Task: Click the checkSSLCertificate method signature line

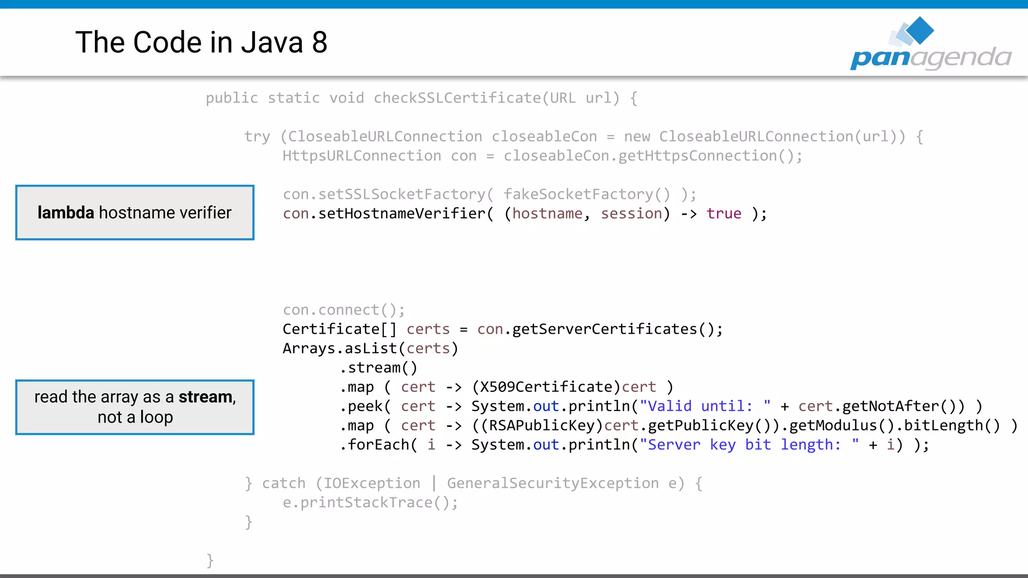Action: click(422, 98)
